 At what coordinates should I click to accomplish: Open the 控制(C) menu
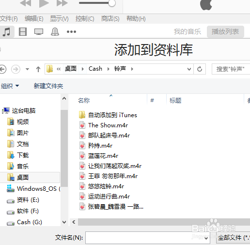(85, 19)
